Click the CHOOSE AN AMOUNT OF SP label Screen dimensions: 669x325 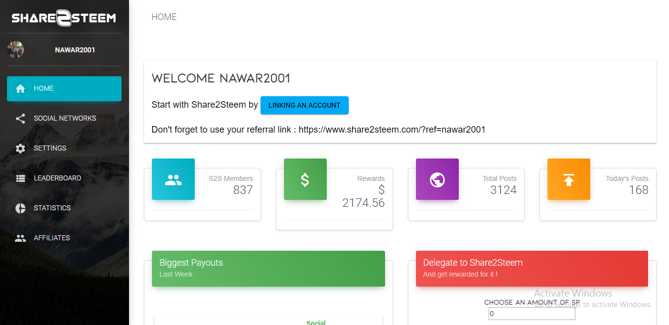(532, 303)
